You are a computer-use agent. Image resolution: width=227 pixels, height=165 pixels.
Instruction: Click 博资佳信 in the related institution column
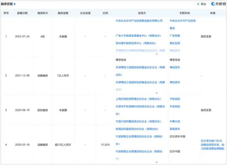click(x=175, y=60)
